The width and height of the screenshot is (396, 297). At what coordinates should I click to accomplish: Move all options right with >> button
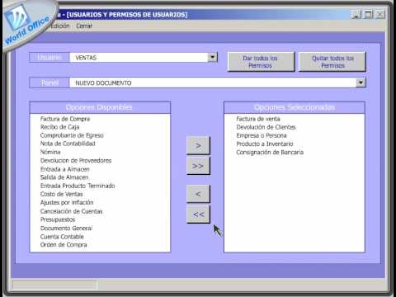198,166
